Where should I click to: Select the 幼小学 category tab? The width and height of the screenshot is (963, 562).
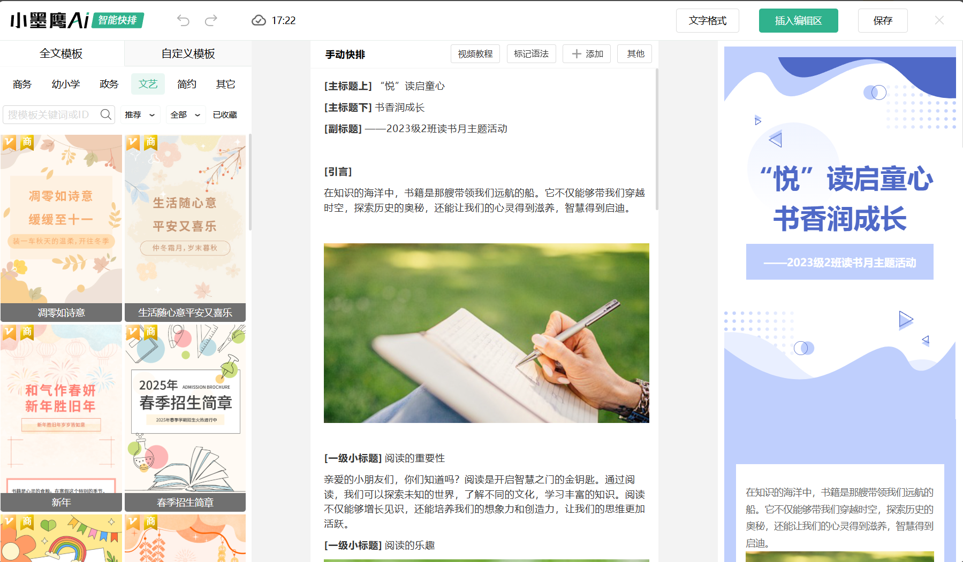tap(65, 84)
